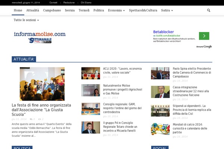Click the green Betablocker ad arrow button
The image size is (224, 149).
tap(204, 36)
